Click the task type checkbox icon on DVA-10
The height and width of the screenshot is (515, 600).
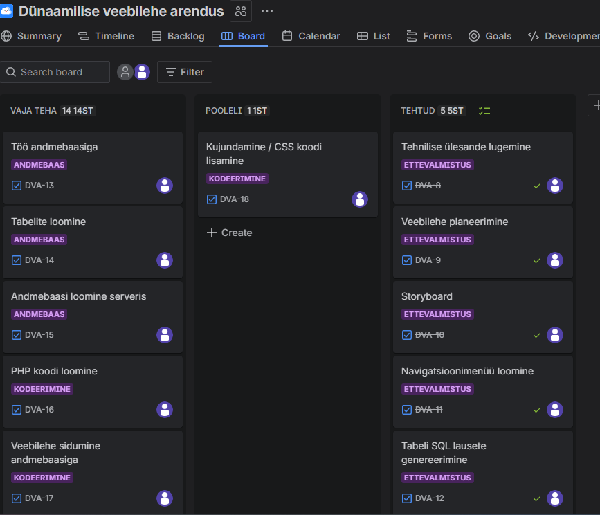point(407,335)
